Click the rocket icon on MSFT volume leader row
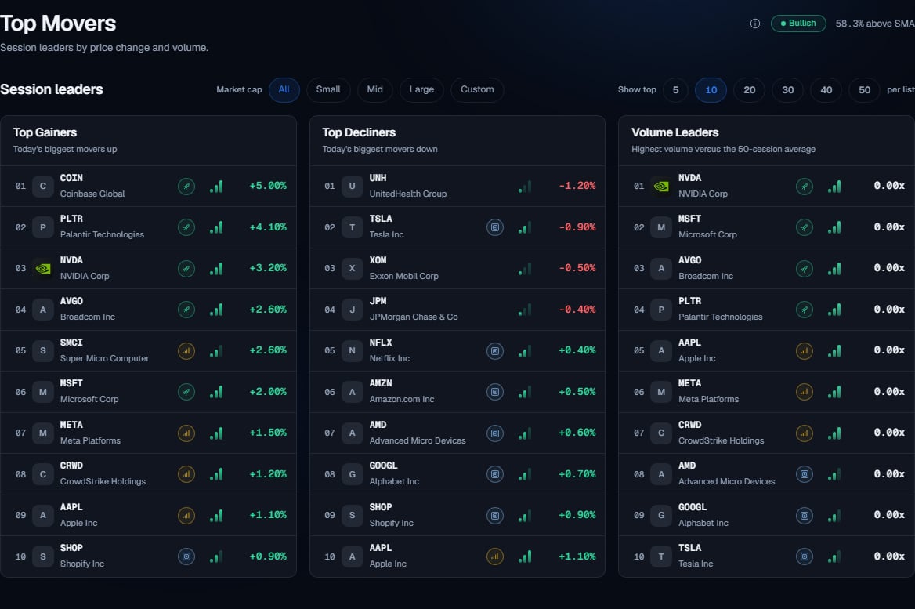The height and width of the screenshot is (609, 915). click(x=804, y=227)
